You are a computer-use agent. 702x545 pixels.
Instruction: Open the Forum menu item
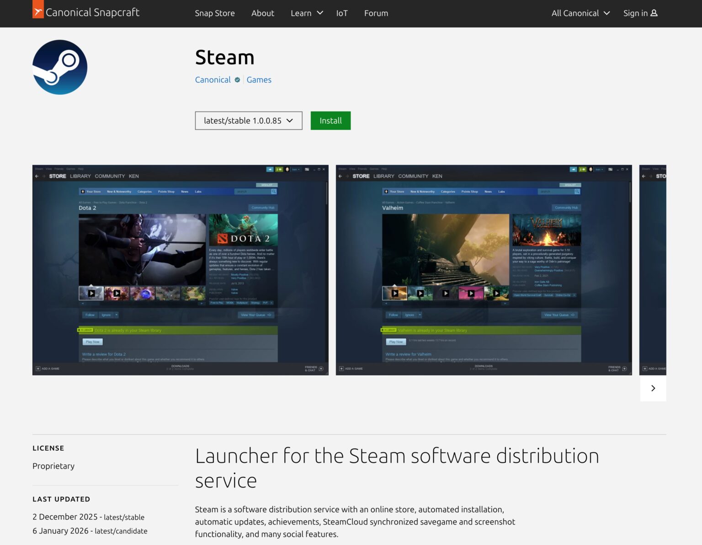click(x=376, y=13)
